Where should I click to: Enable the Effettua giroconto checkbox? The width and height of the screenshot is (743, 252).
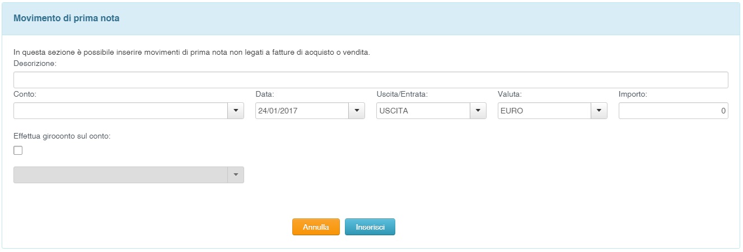point(18,150)
